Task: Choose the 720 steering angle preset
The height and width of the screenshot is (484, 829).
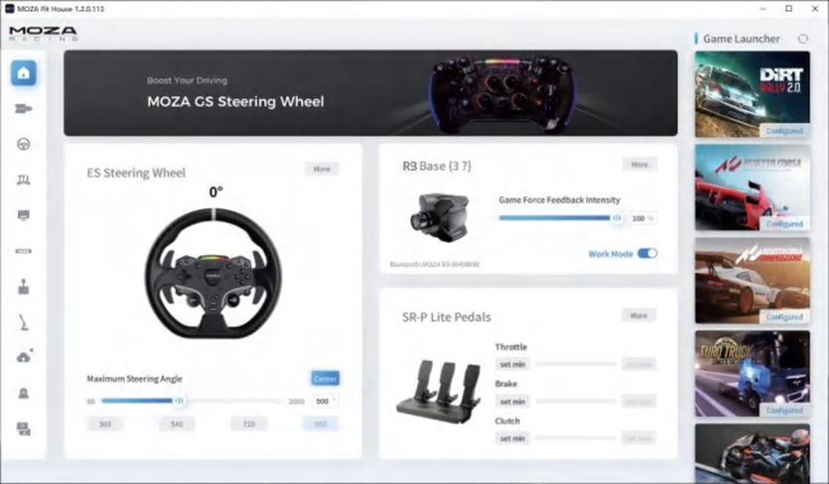Action: click(248, 423)
